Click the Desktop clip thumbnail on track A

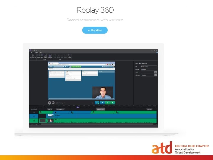tap(51, 116)
